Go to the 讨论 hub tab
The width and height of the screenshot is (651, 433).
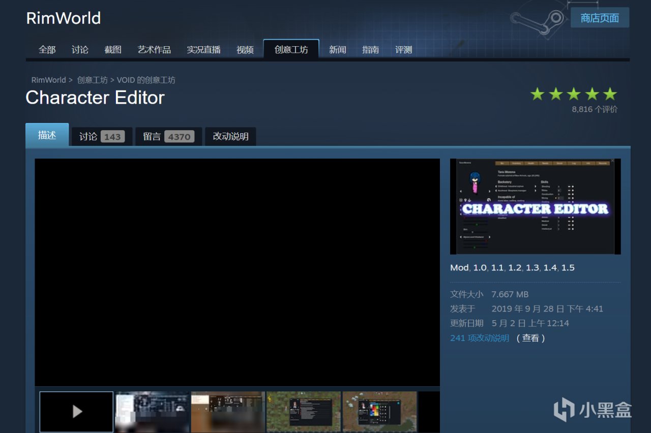point(80,50)
